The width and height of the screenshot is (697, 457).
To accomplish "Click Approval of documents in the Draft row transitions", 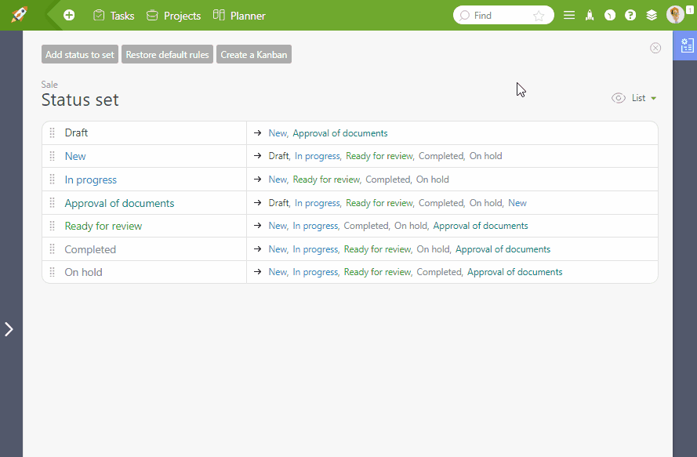I will 340,133.
